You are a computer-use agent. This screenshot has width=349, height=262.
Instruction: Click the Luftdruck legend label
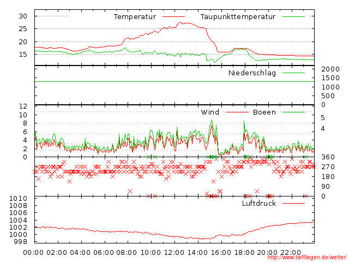[x=259, y=203]
